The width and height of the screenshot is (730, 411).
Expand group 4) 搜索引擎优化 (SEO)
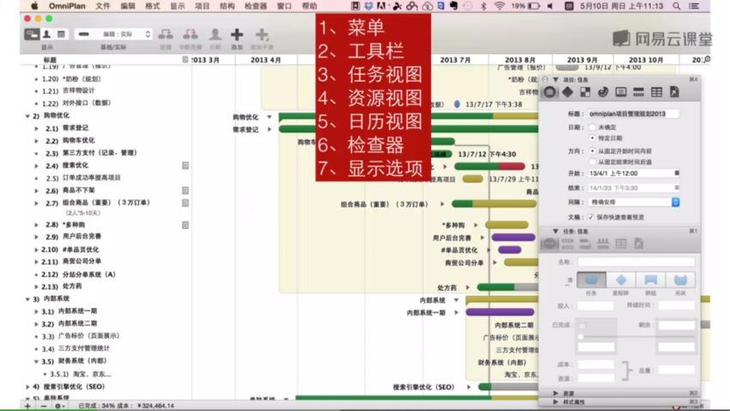27,387
